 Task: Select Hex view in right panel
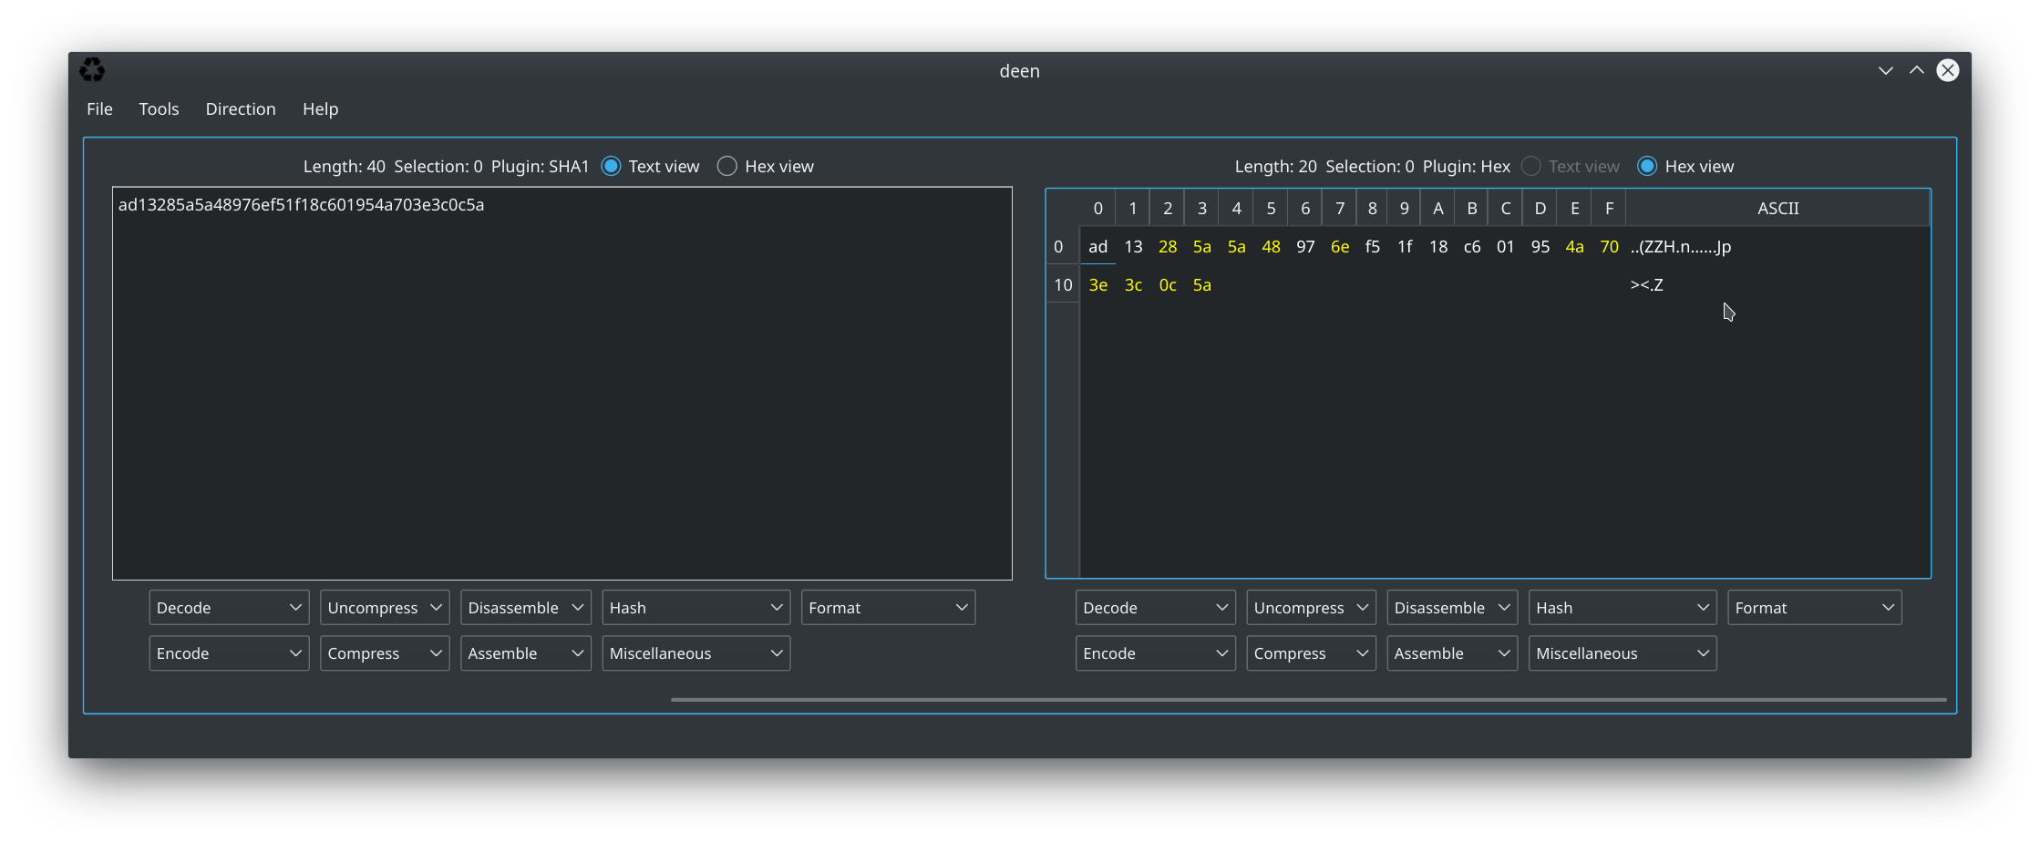tap(1646, 166)
